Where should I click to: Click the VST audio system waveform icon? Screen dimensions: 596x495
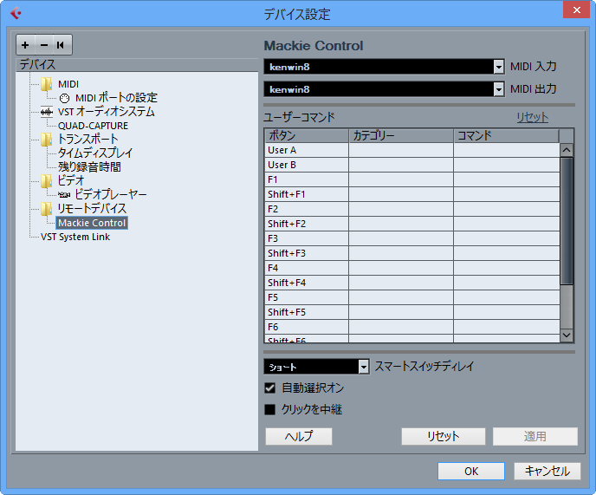(x=47, y=112)
